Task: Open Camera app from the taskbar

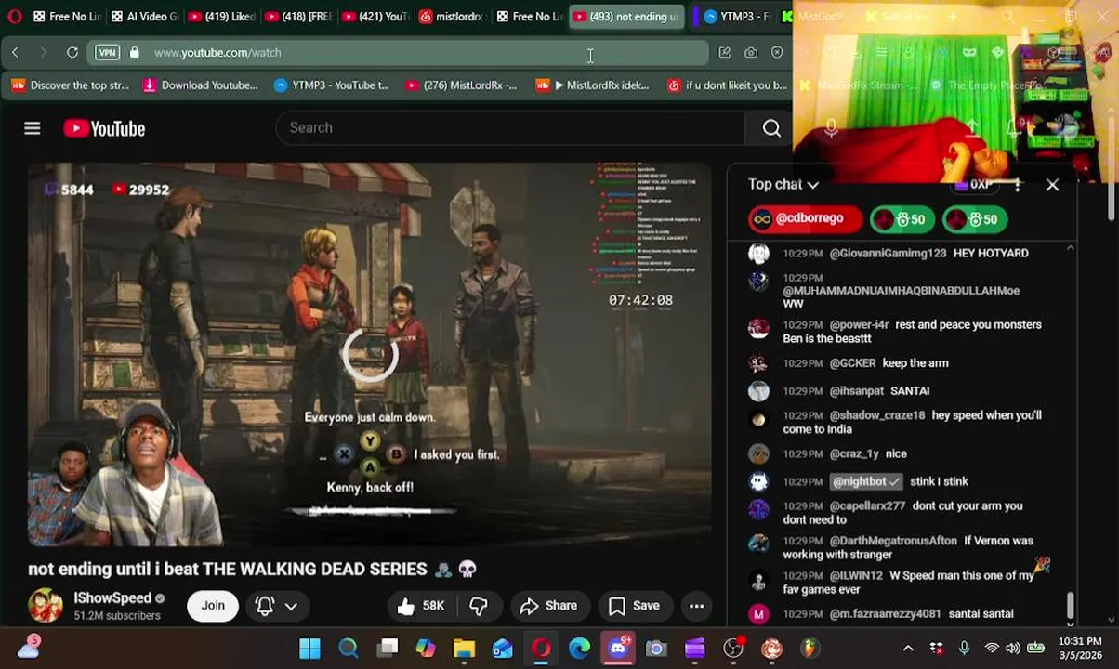Action: click(x=656, y=649)
